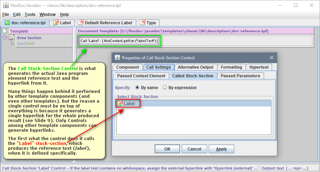Open the Hypertext tab in properties

pyautogui.click(x=259, y=67)
